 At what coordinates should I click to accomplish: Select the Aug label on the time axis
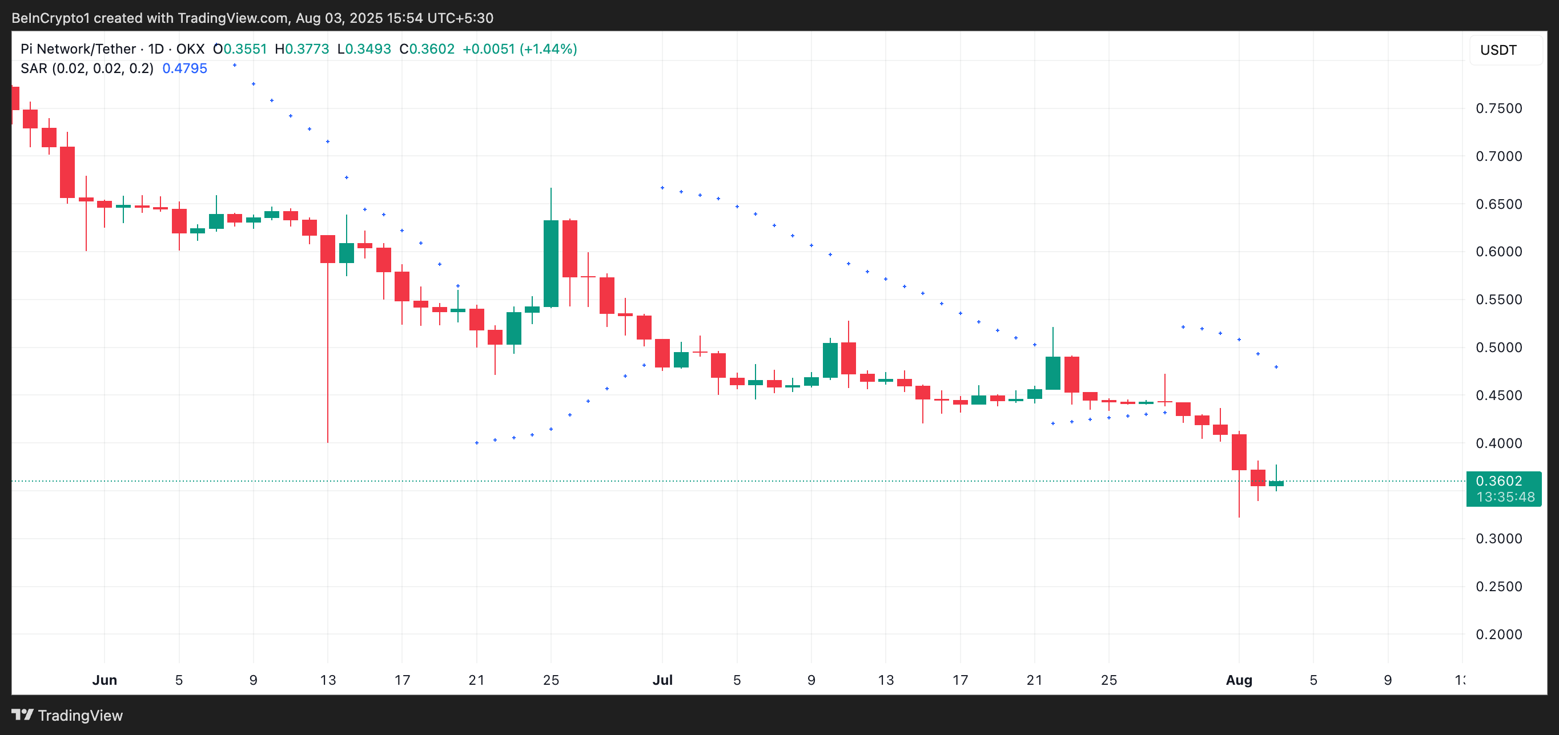pyautogui.click(x=1240, y=680)
